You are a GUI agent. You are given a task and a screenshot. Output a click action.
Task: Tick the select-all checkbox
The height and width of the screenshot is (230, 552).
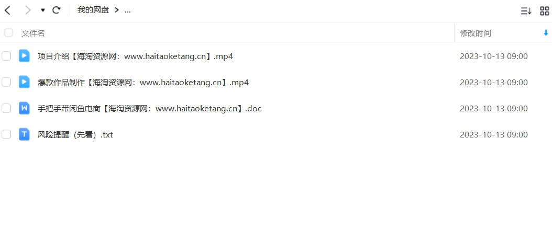coord(8,33)
